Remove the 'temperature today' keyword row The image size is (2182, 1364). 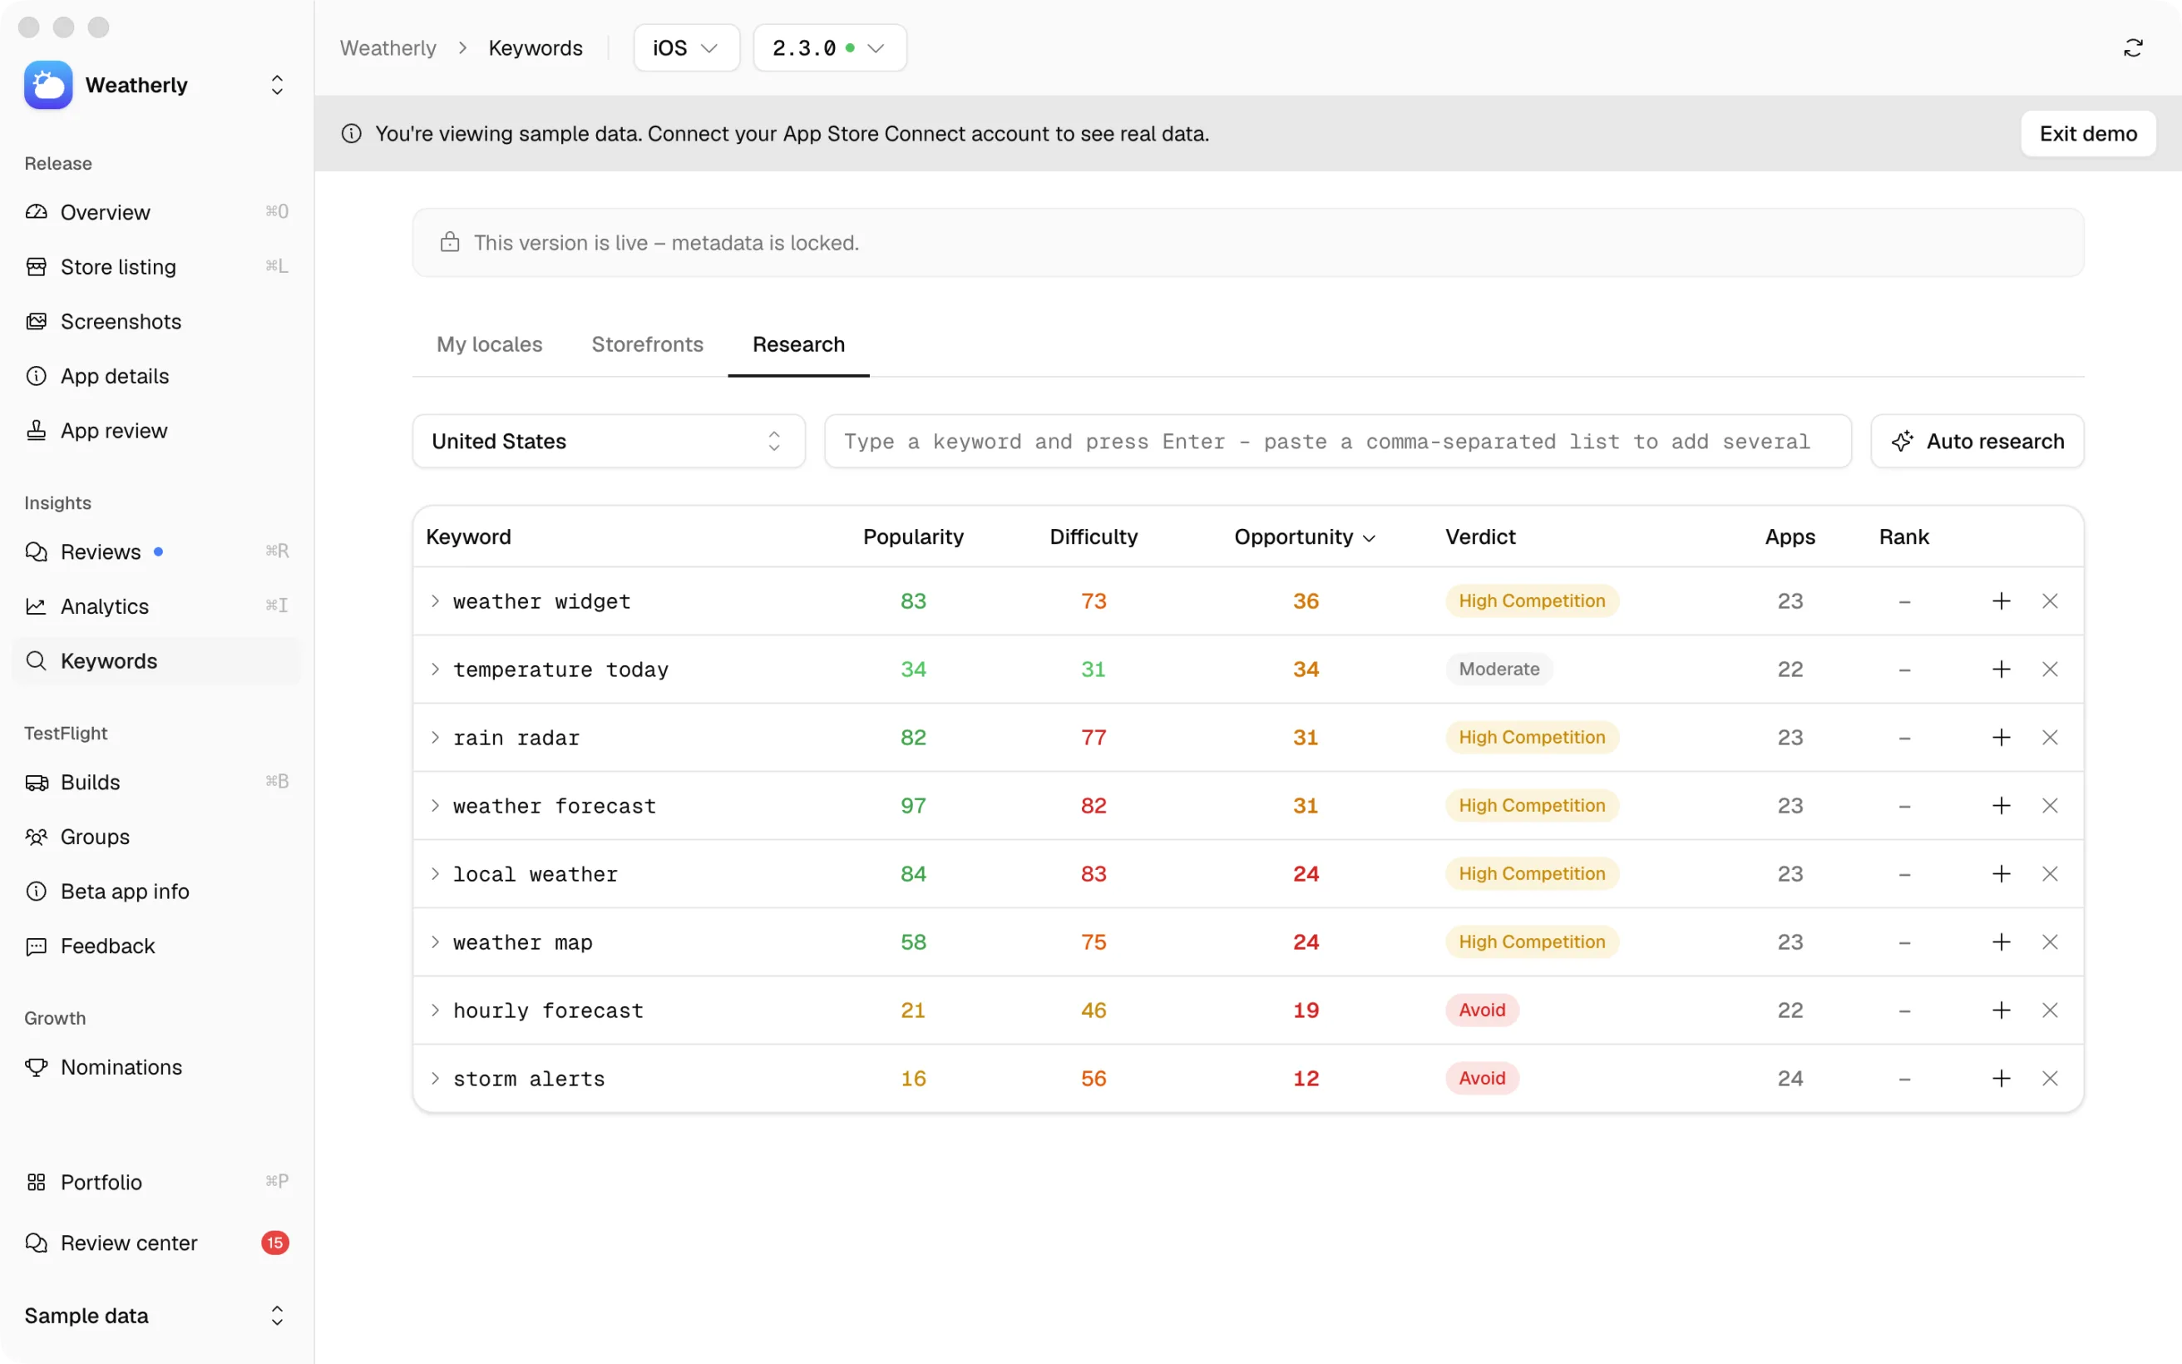[x=2050, y=670]
